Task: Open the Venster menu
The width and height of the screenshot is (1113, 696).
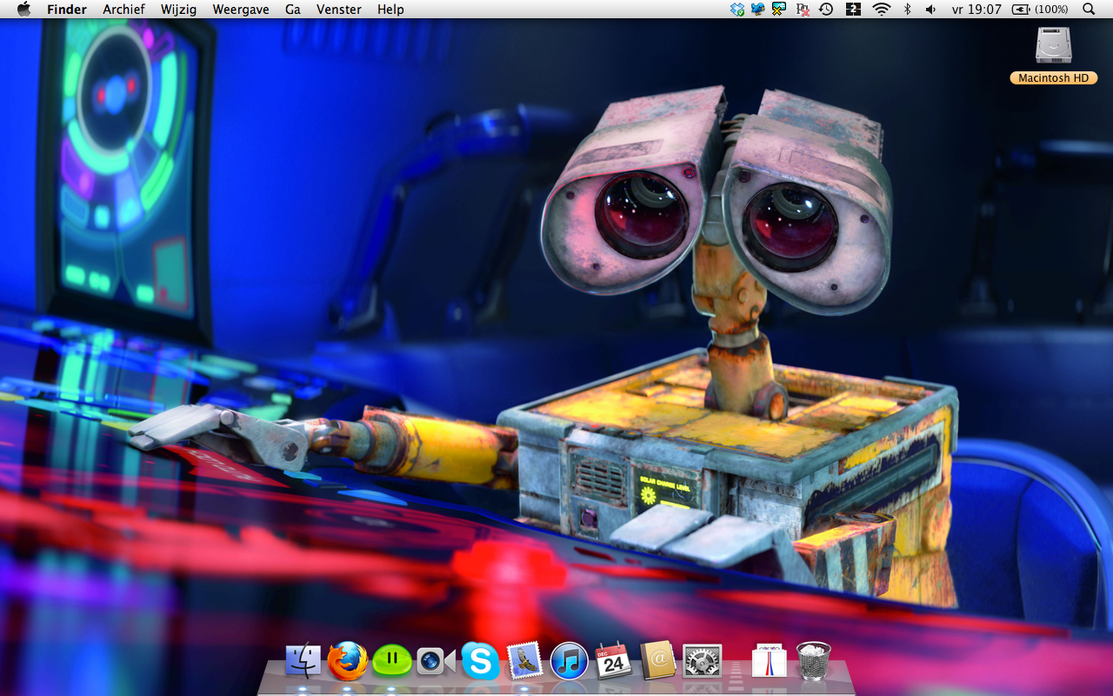Action: tap(339, 10)
